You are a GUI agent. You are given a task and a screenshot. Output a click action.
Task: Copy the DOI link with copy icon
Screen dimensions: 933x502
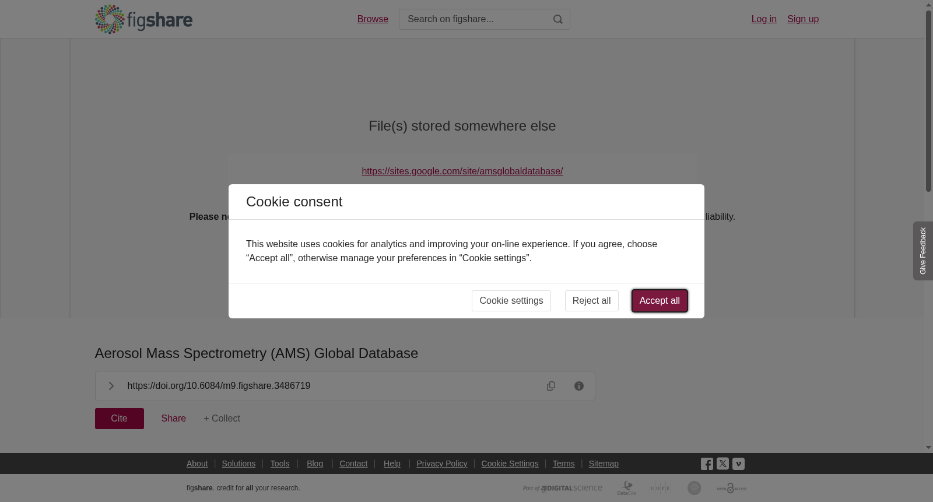pyautogui.click(x=551, y=386)
